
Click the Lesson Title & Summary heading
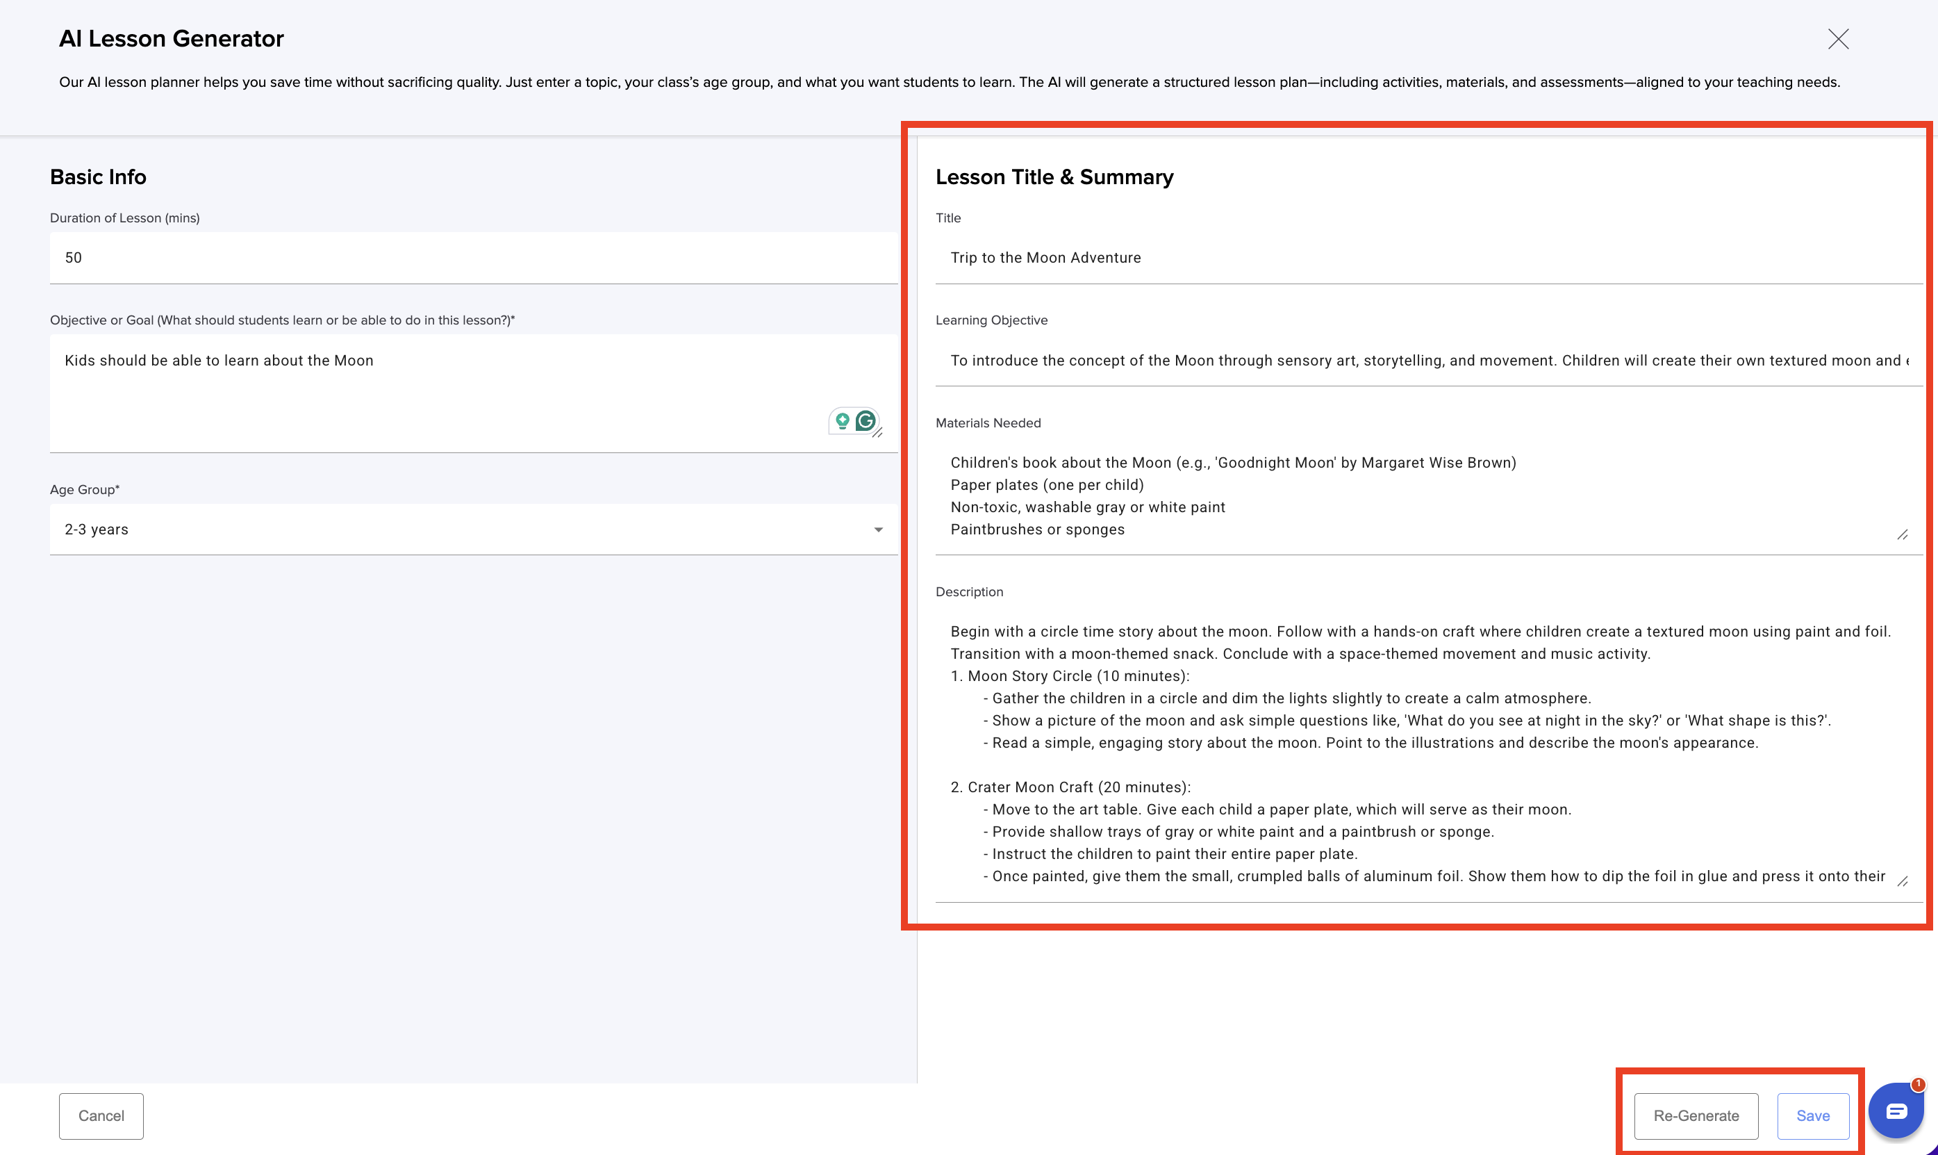point(1054,177)
